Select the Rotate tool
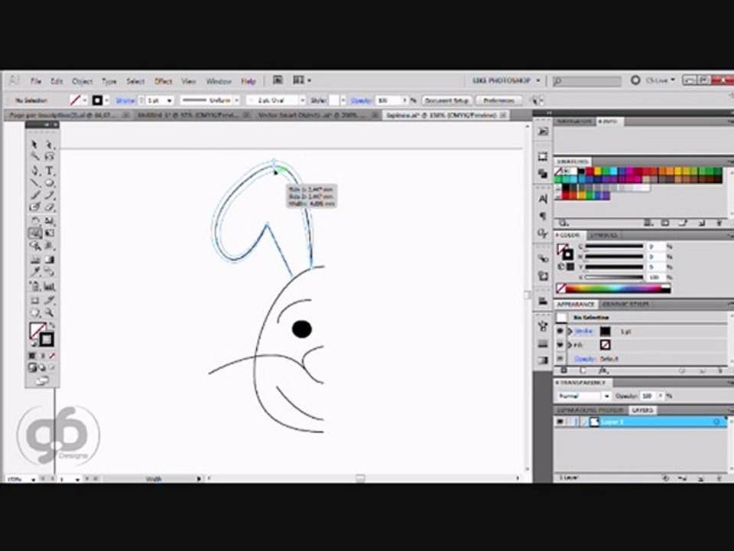Image resolution: width=734 pixels, height=551 pixels. pyautogui.click(x=34, y=220)
